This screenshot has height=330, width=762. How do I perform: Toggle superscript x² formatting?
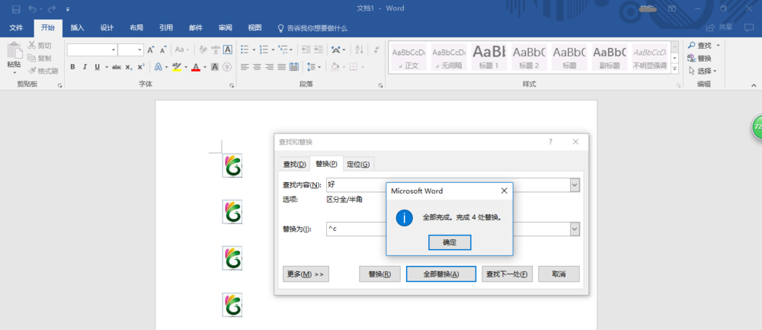pos(141,66)
